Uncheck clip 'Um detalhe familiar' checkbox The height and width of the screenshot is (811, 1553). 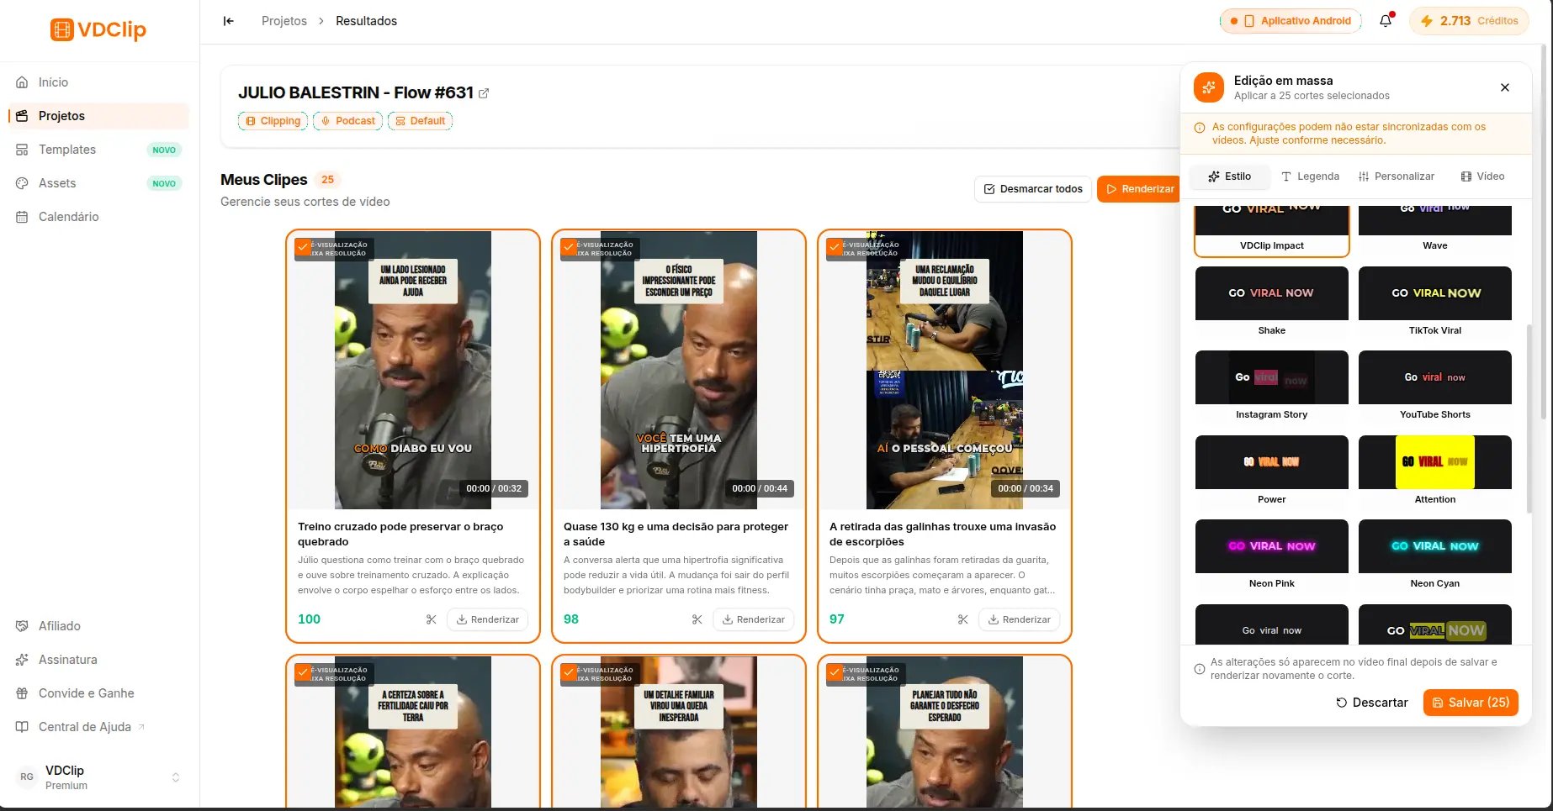569,672
